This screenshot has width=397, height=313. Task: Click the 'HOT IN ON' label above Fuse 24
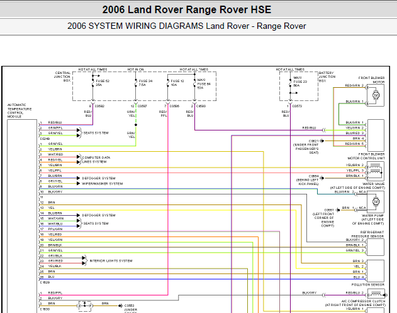click(x=135, y=70)
